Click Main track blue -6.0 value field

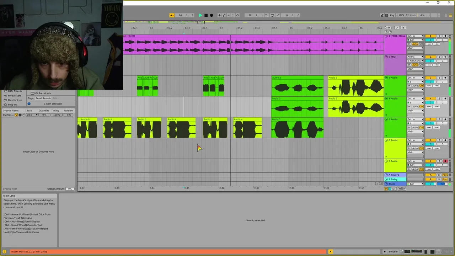(442, 184)
